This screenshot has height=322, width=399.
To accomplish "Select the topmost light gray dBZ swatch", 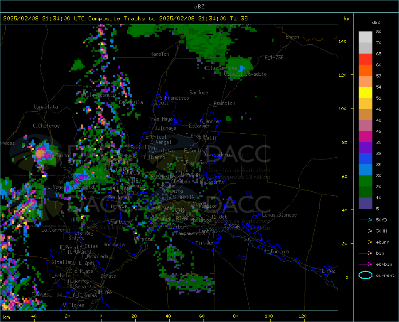I will 365,37.
